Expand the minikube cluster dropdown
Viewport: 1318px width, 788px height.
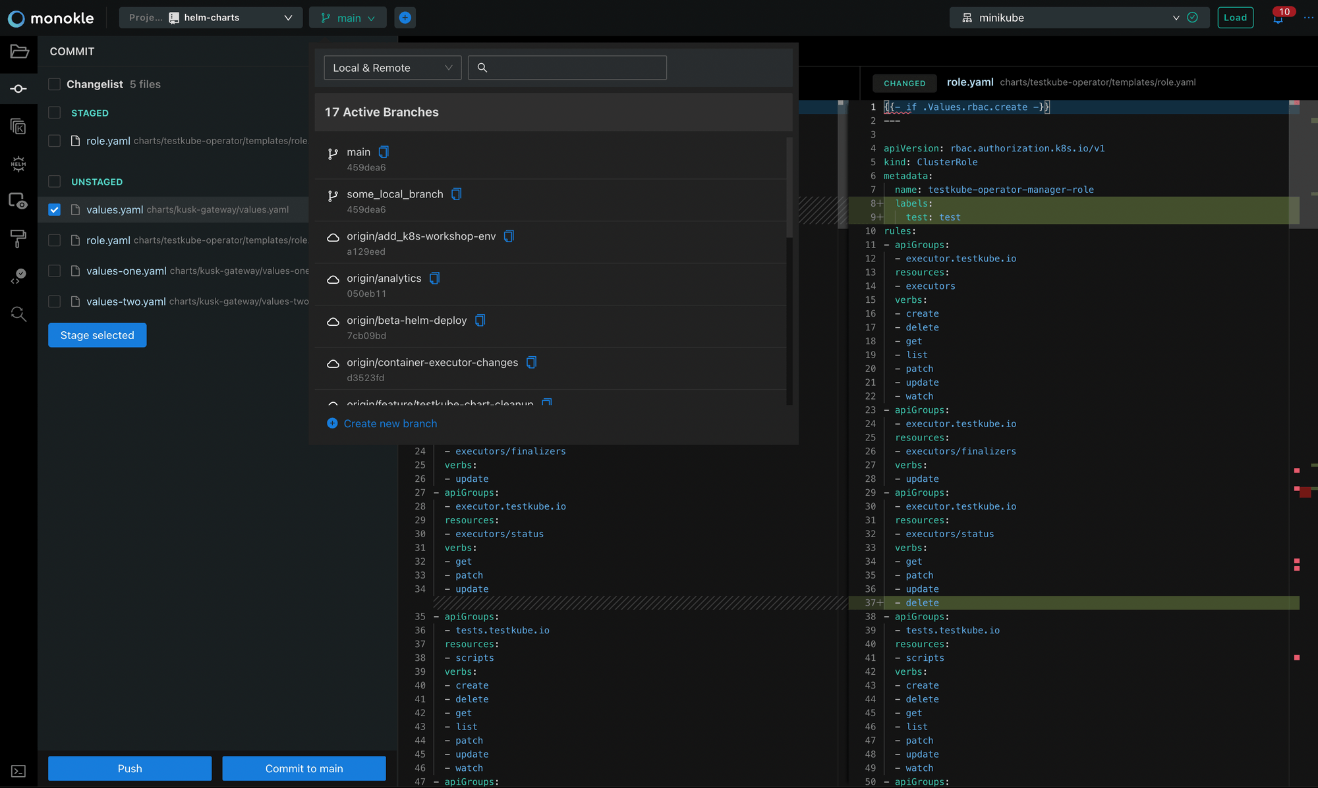[1176, 18]
